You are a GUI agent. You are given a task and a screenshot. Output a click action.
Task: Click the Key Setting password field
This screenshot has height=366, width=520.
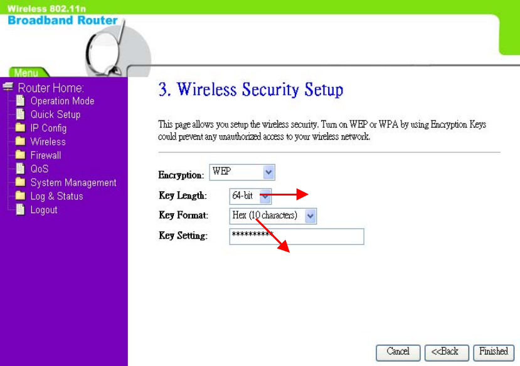[x=297, y=236]
